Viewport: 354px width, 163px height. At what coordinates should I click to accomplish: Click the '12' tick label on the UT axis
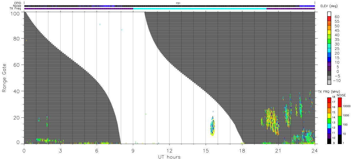click(x=169, y=150)
